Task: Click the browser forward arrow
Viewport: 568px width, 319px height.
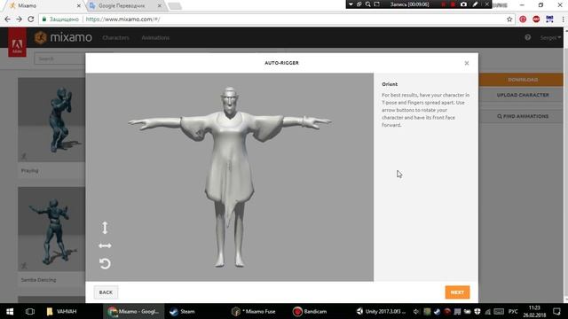Action: (x=20, y=19)
